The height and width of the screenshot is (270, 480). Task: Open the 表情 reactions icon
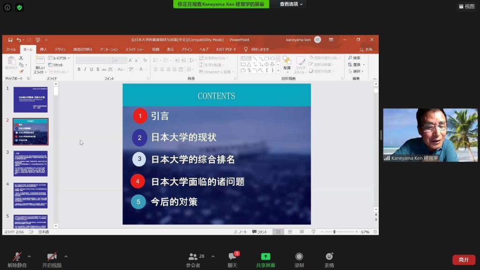pyautogui.click(x=329, y=256)
